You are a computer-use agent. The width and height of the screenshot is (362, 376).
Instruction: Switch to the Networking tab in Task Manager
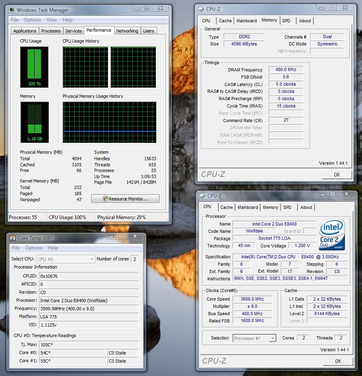[127, 31]
